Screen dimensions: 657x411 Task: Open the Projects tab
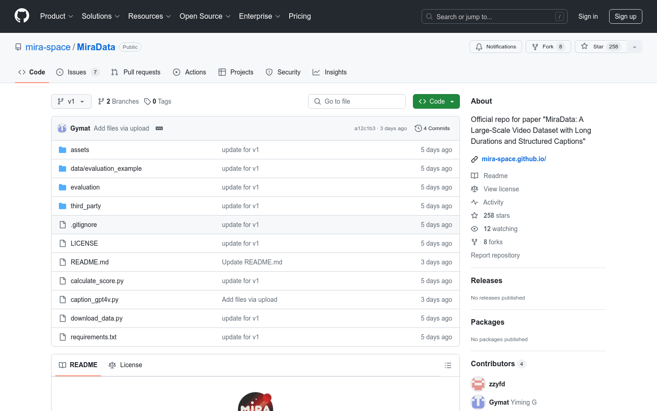pos(236,72)
